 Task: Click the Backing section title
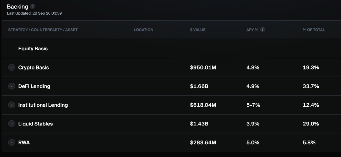coord(18,7)
